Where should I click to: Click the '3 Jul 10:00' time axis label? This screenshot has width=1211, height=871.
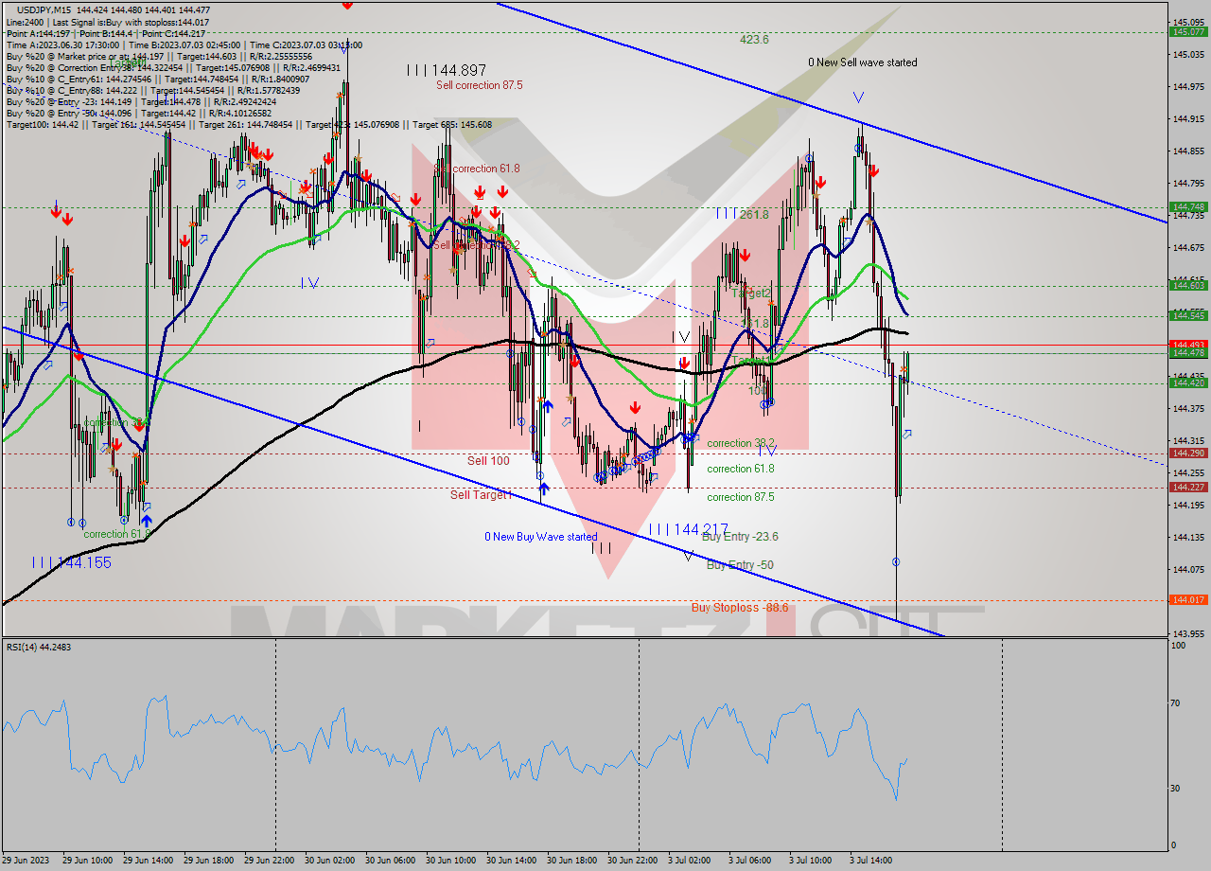(x=813, y=861)
